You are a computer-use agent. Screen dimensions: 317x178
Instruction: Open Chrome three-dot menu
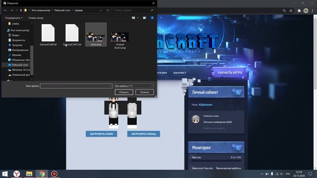pos(313,10)
